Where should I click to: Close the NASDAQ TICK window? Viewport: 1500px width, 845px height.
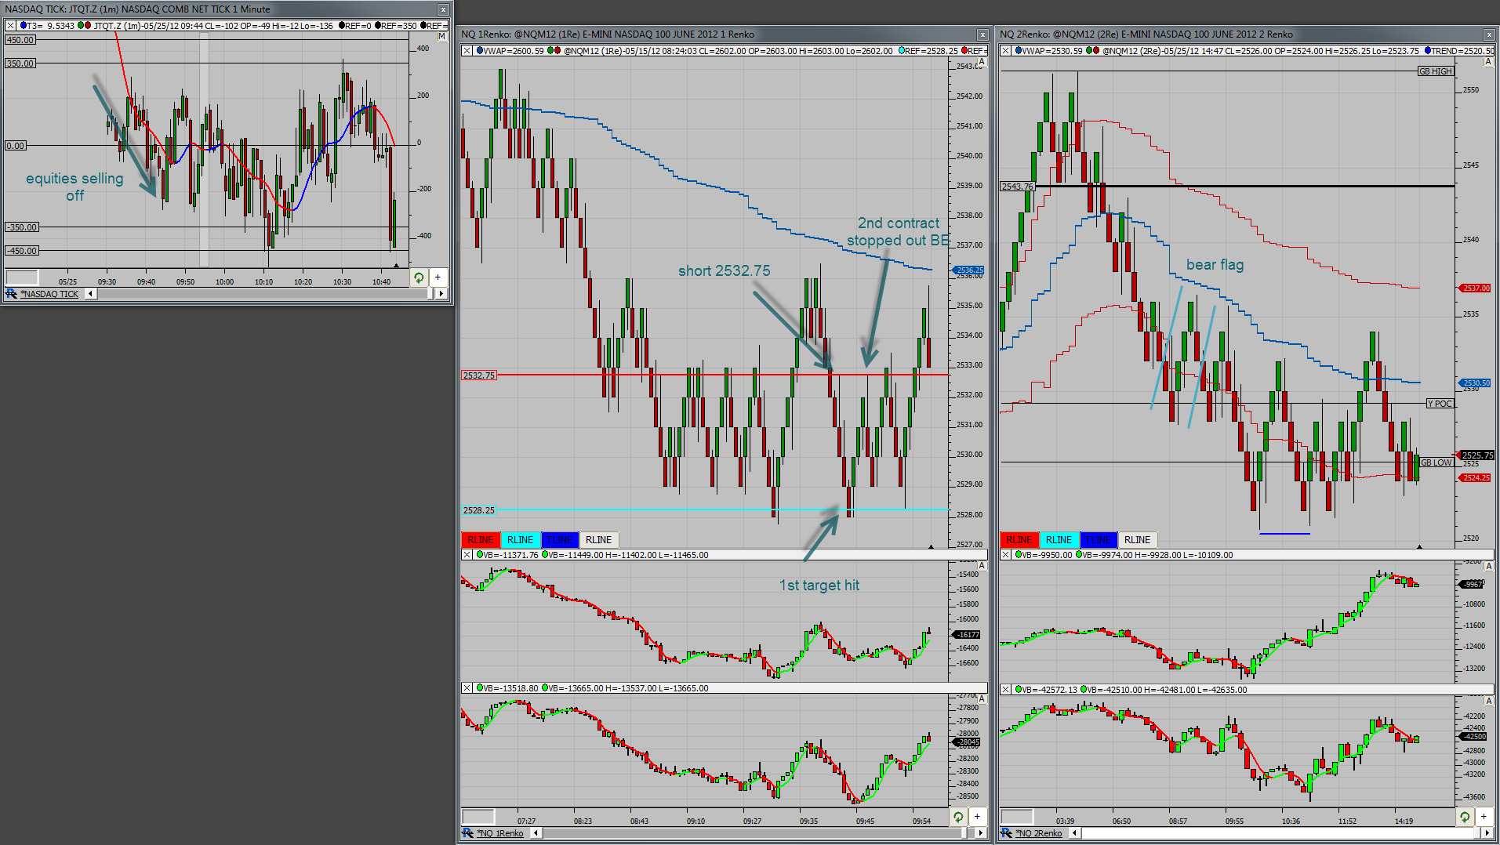point(443,9)
